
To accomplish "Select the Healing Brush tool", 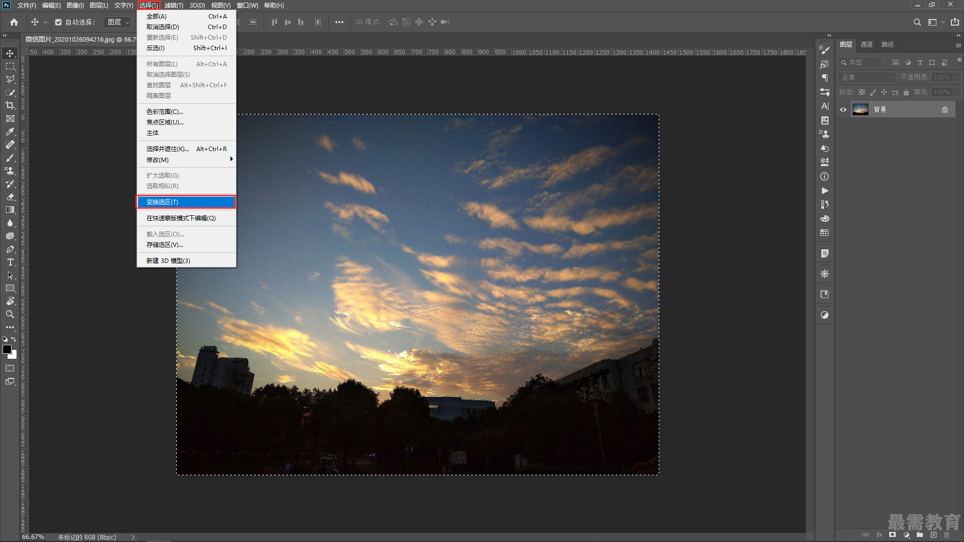I will point(10,145).
